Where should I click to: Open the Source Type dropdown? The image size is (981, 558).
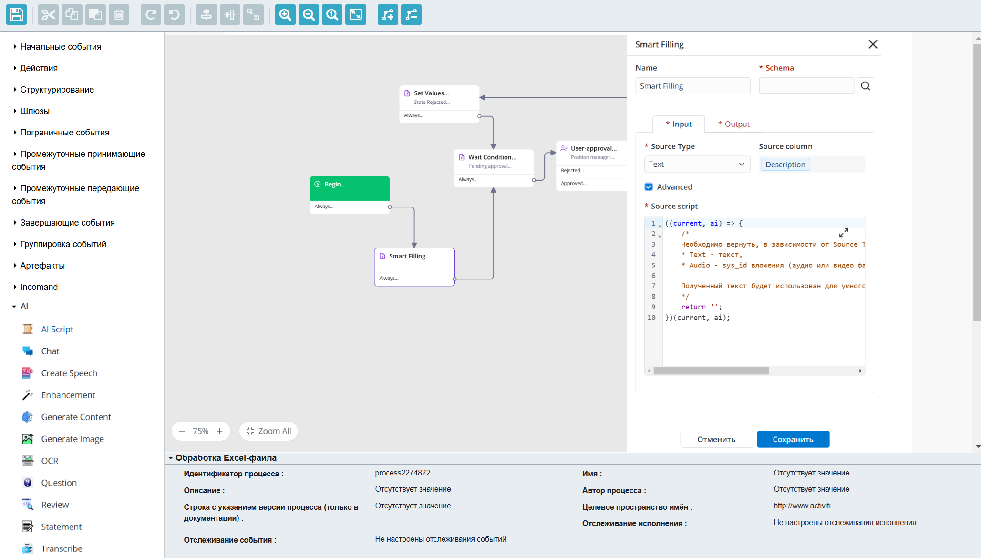tap(696, 164)
